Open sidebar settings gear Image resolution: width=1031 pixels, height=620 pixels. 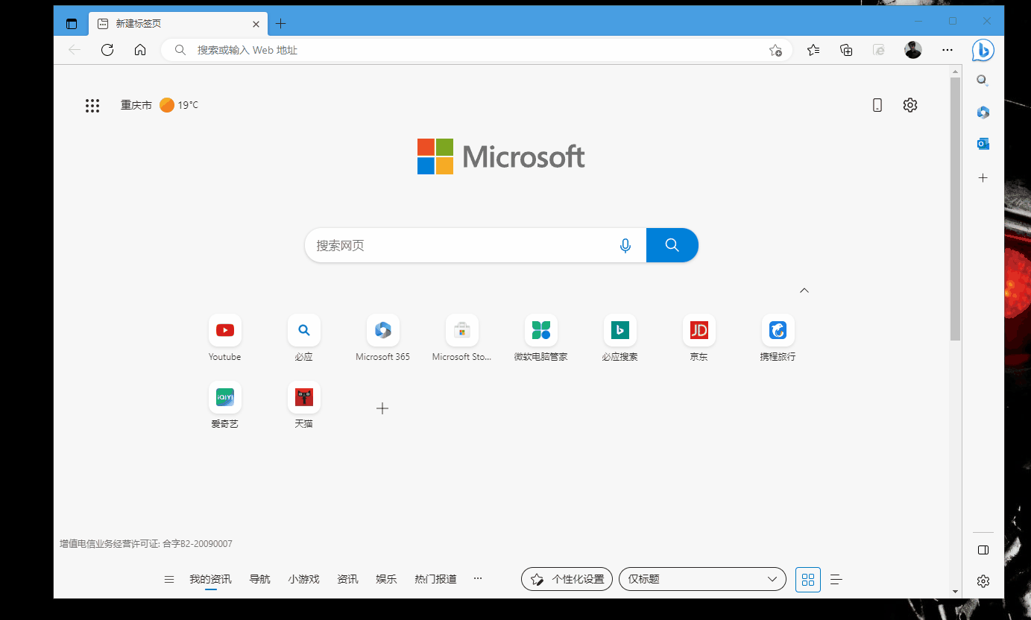point(983,581)
